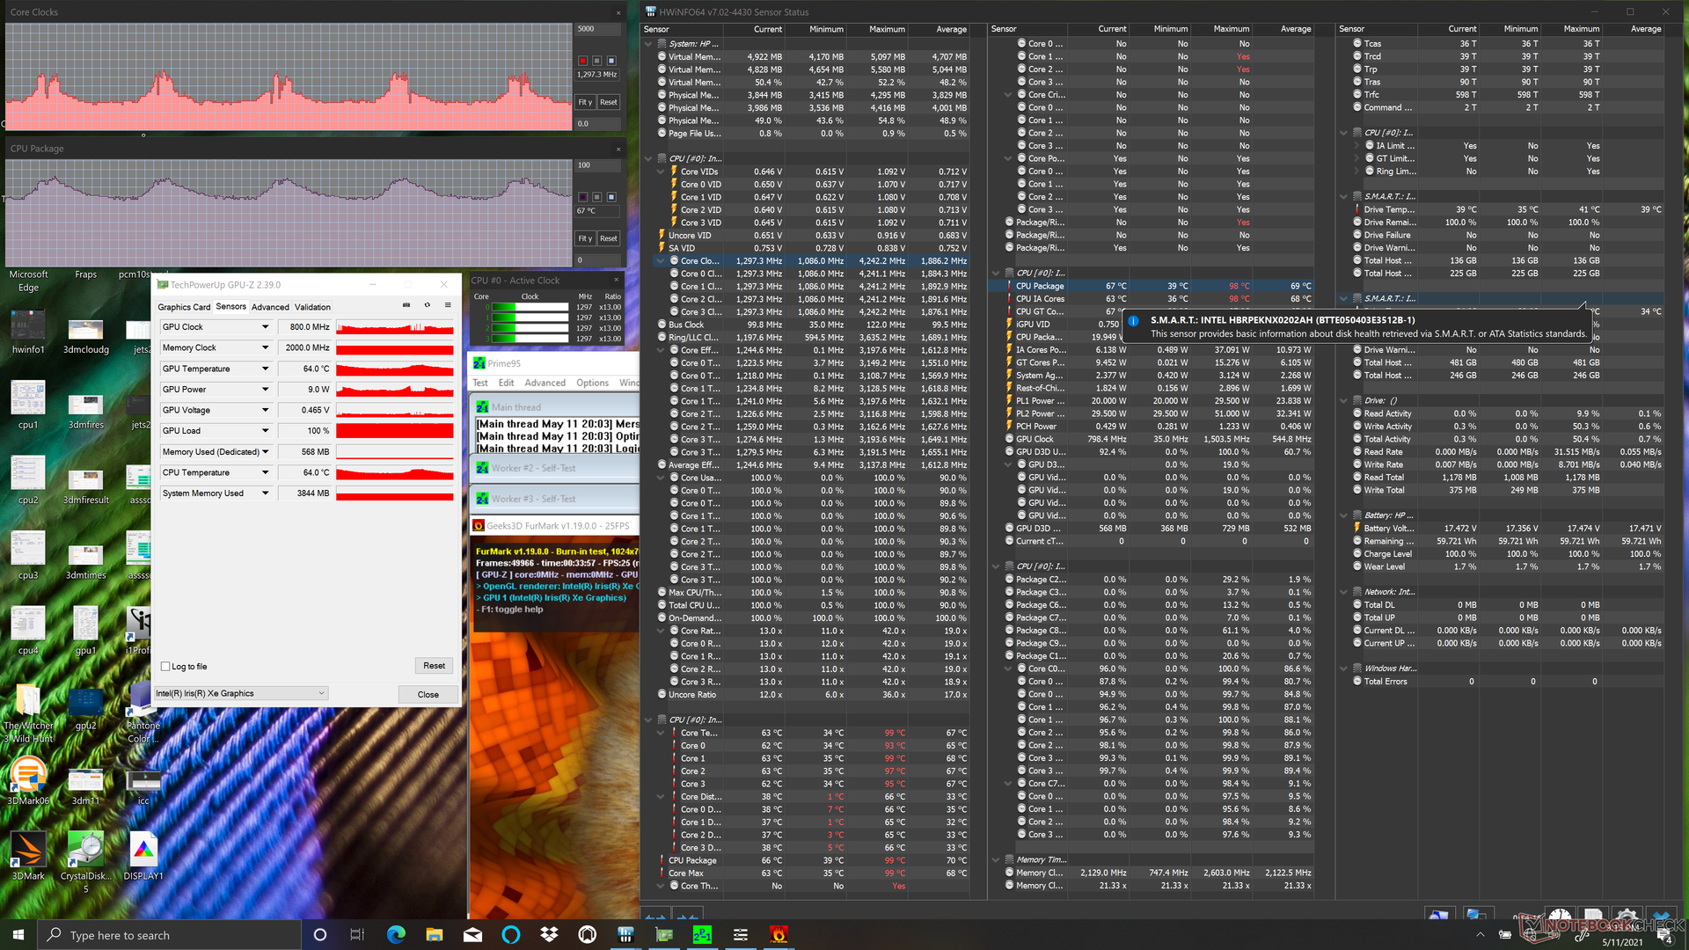This screenshot has width=1689, height=950.
Task: Open File Explorer from the taskbar
Action: point(435,934)
